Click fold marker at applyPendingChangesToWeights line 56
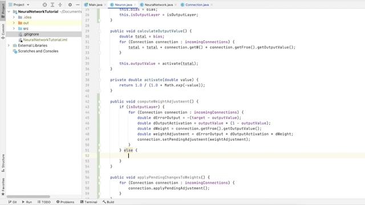Viewport: 365px width, 205px height. pyautogui.click(x=100, y=177)
